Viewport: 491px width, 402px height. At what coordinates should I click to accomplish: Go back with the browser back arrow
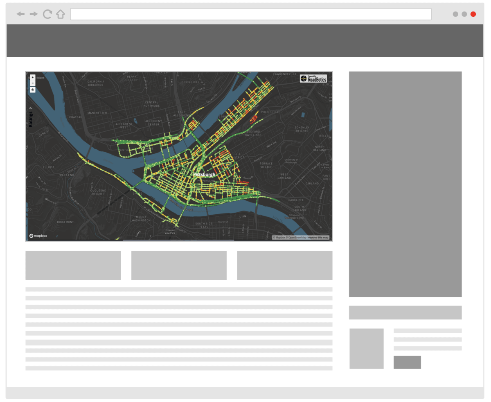(x=20, y=14)
